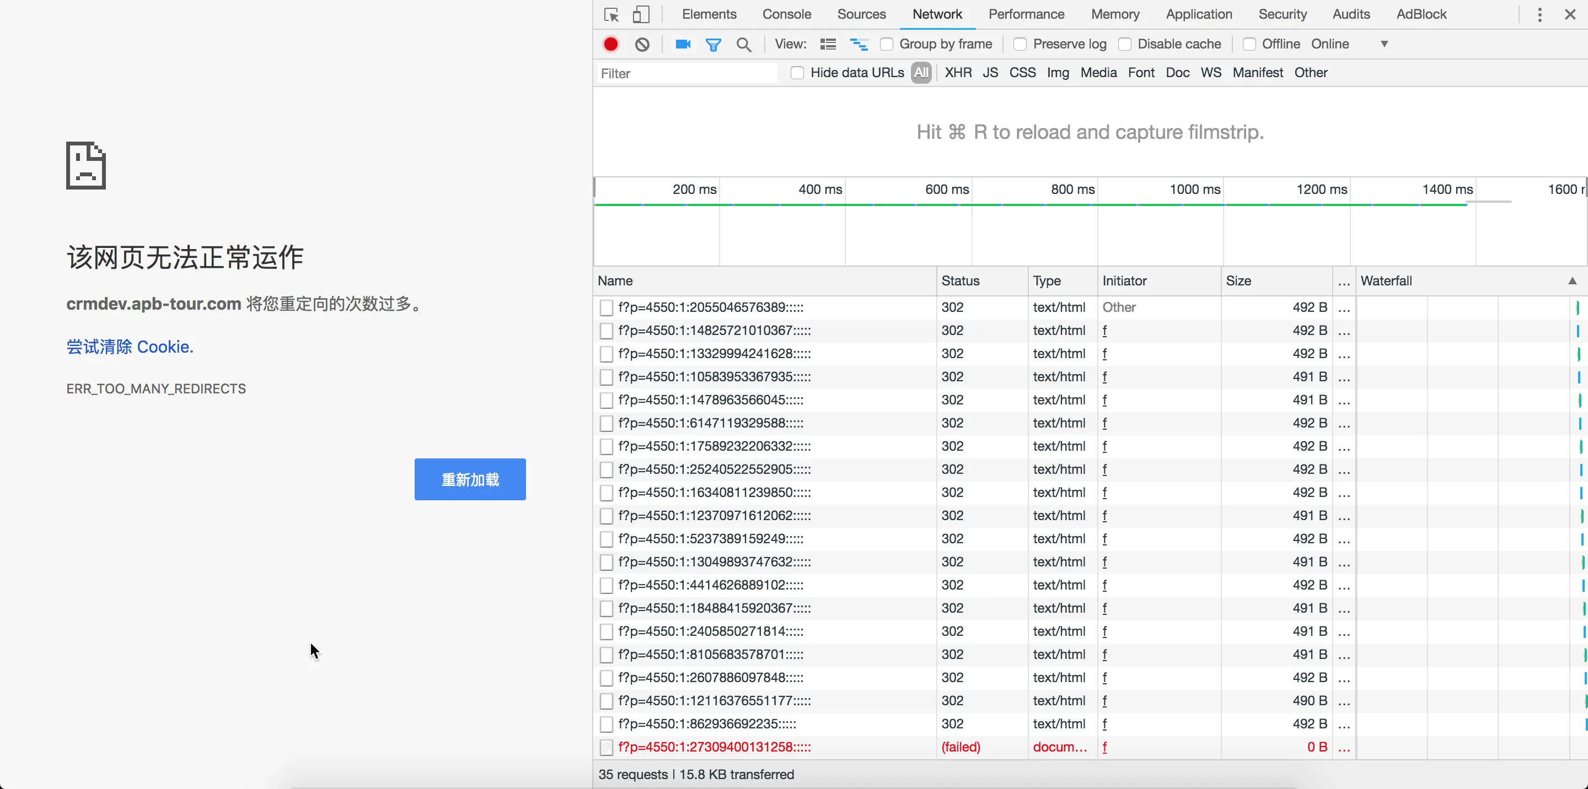Click the 尝试清除 Cookie link
Screen dimensions: 1588x789
tap(130, 347)
